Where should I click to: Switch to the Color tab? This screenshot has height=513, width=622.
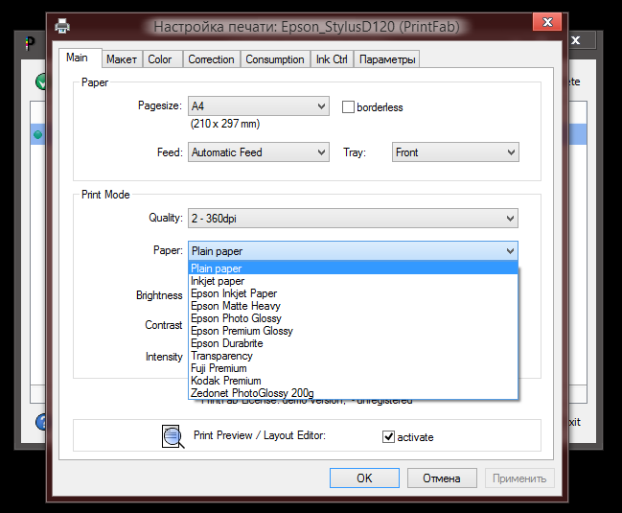tap(163, 59)
